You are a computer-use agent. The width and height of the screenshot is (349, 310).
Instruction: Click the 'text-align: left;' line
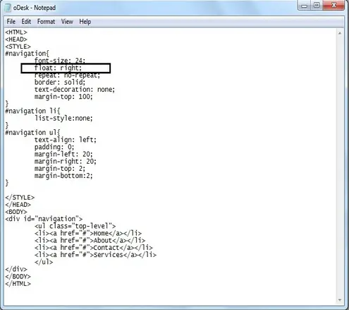click(x=66, y=140)
